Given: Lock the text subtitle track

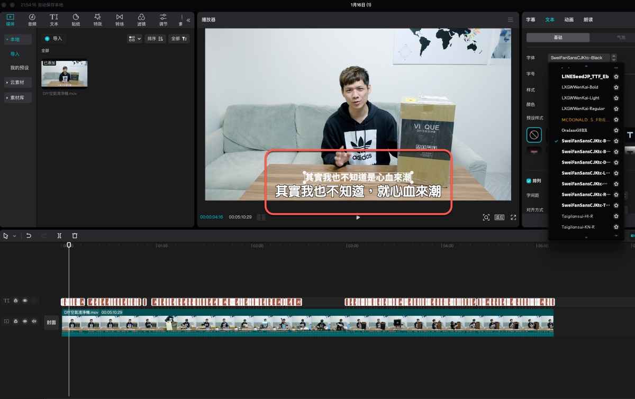Looking at the screenshot, I should pos(16,301).
